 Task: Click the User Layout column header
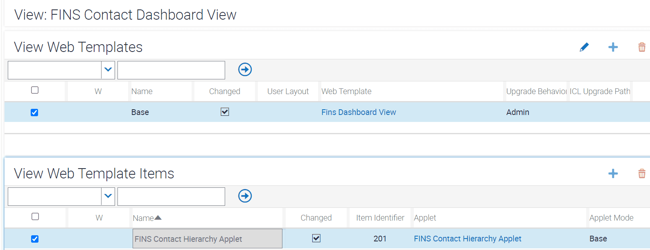[288, 91]
